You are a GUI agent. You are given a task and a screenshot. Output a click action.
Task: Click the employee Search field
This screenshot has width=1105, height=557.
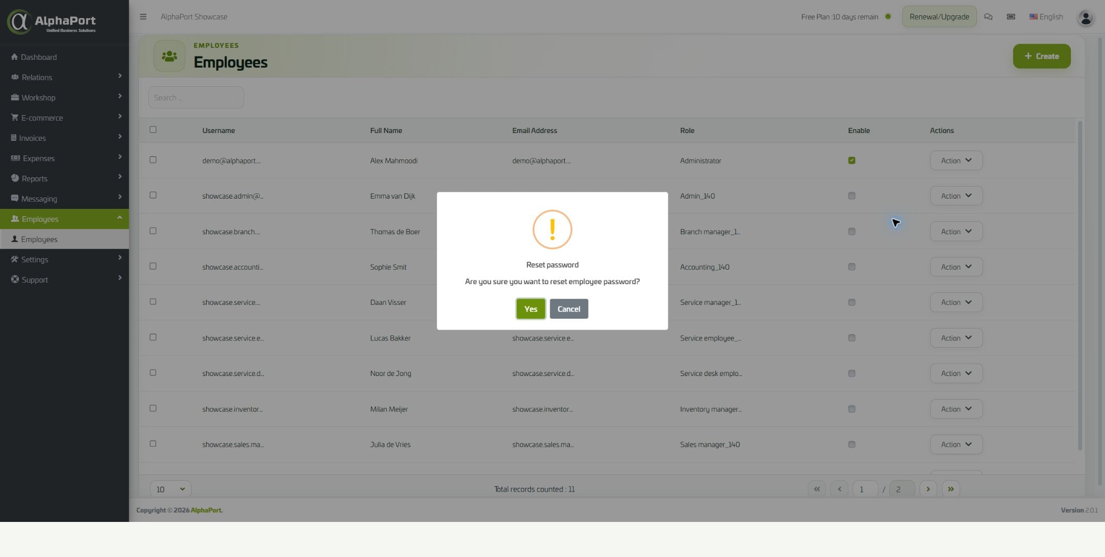tap(196, 97)
